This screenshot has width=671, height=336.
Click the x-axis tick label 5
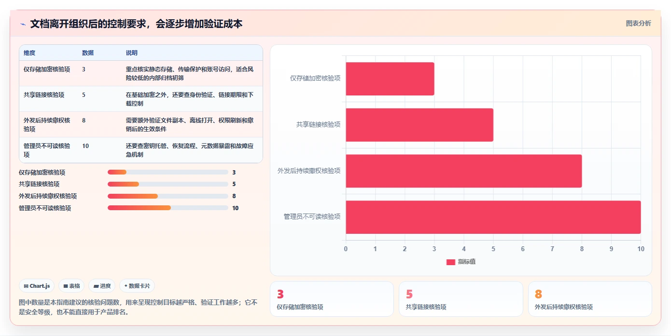493,249
